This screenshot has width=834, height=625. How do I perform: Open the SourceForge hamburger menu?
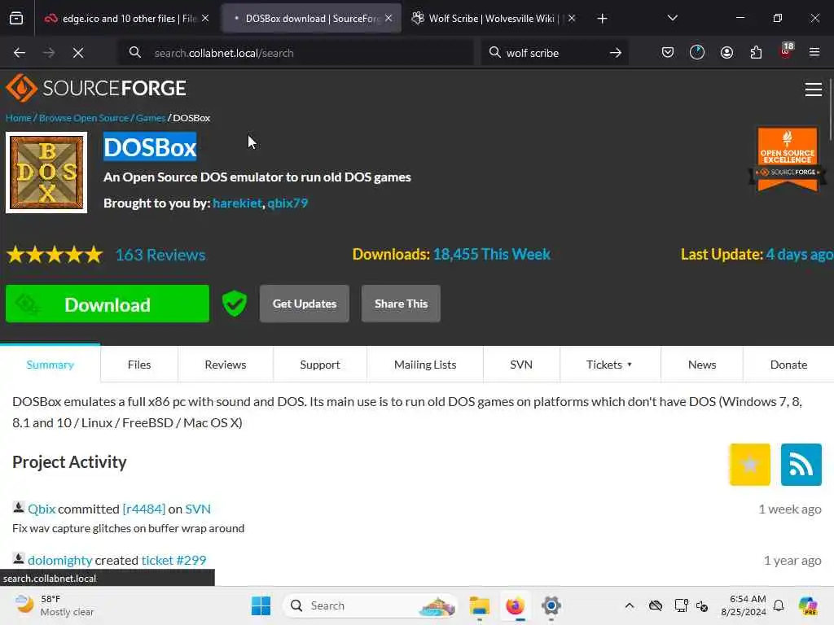pyautogui.click(x=814, y=90)
